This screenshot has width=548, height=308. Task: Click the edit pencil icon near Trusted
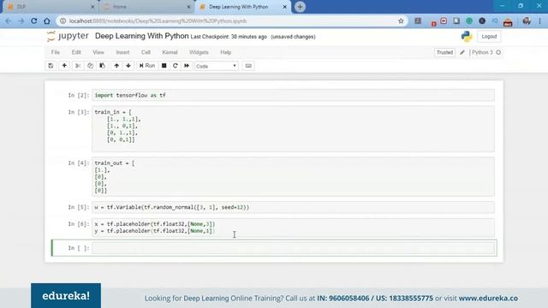pyautogui.click(x=462, y=52)
